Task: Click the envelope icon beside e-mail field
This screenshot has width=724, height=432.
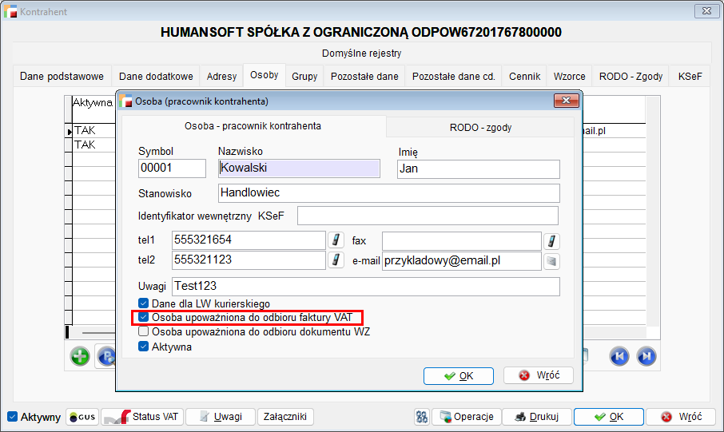Action: tap(551, 260)
